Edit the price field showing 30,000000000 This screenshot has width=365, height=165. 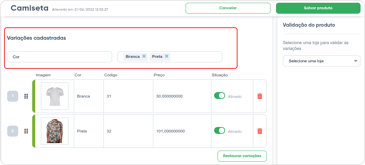point(182,96)
